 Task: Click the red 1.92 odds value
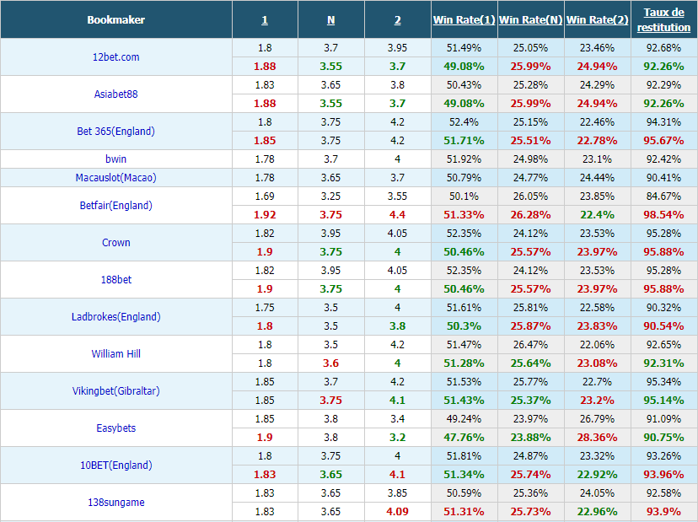[x=265, y=215]
